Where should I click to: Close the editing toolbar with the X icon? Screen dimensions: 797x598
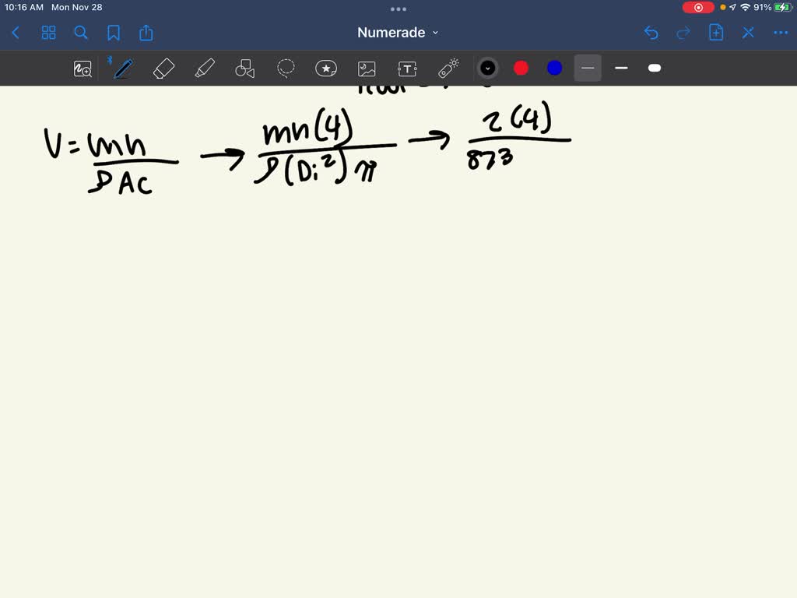(x=748, y=33)
